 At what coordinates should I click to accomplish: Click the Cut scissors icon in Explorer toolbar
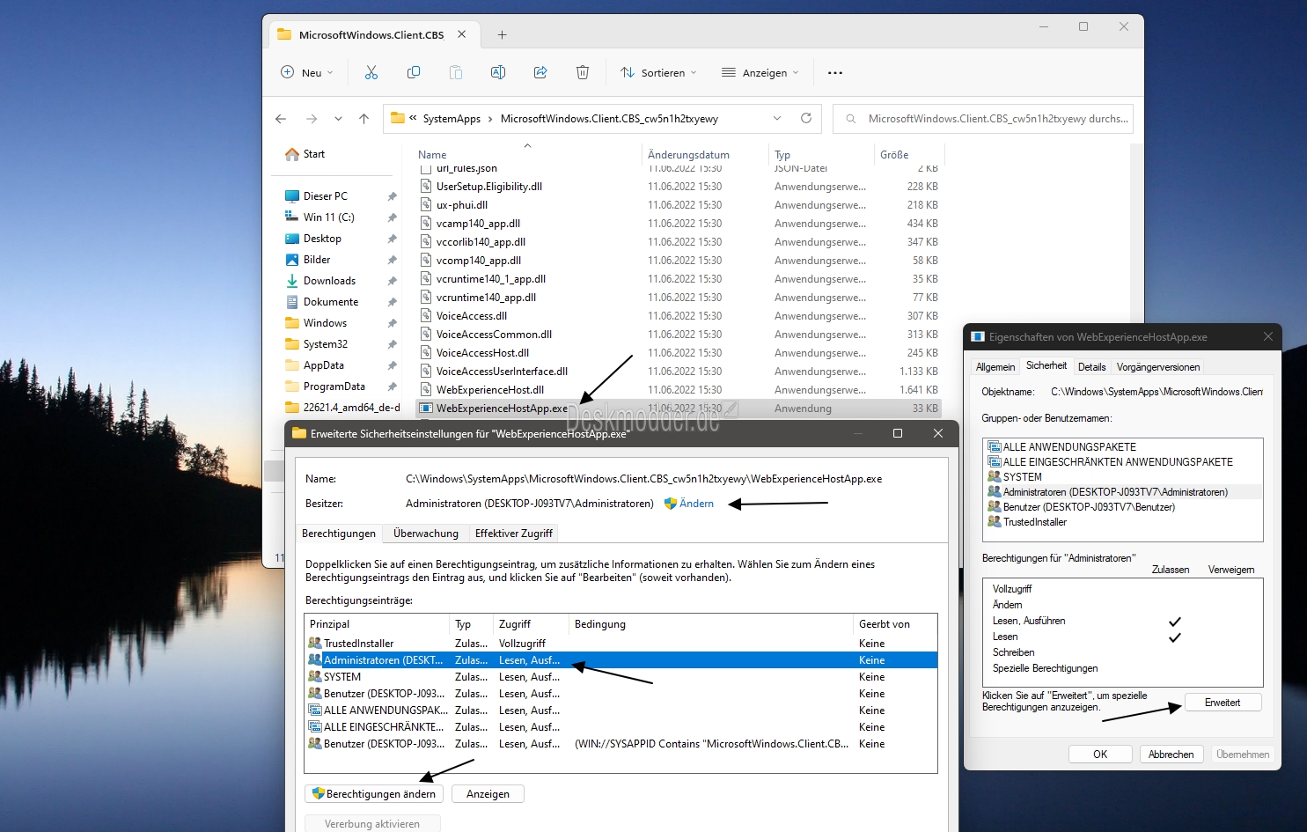(x=371, y=72)
